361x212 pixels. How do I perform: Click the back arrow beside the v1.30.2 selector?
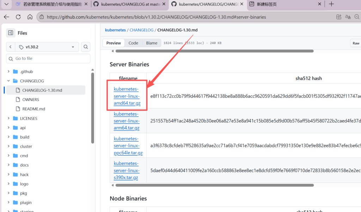click(11, 47)
